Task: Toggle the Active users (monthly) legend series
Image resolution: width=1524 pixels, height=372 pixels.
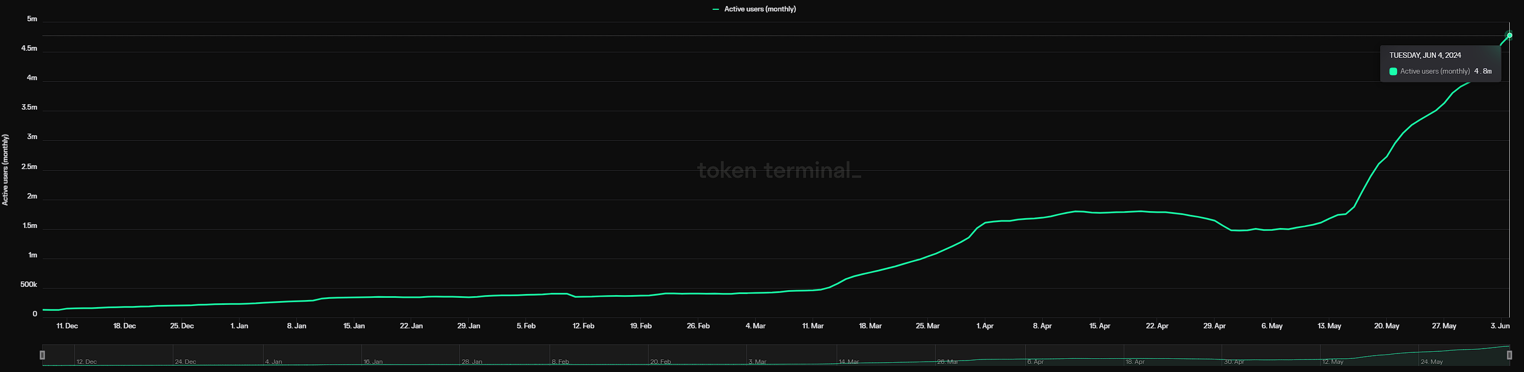Action: (760, 9)
